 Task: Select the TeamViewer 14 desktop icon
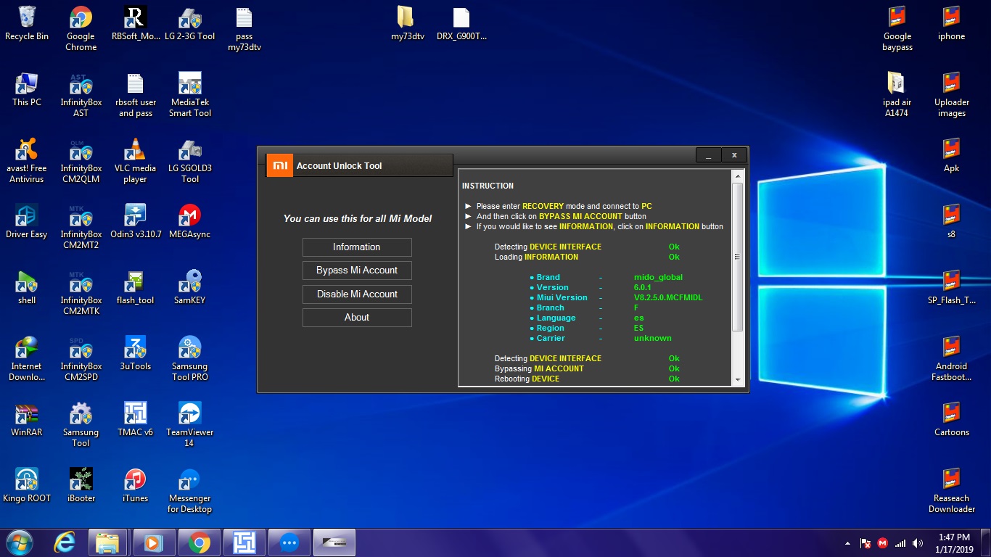pyautogui.click(x=190, y=424)
